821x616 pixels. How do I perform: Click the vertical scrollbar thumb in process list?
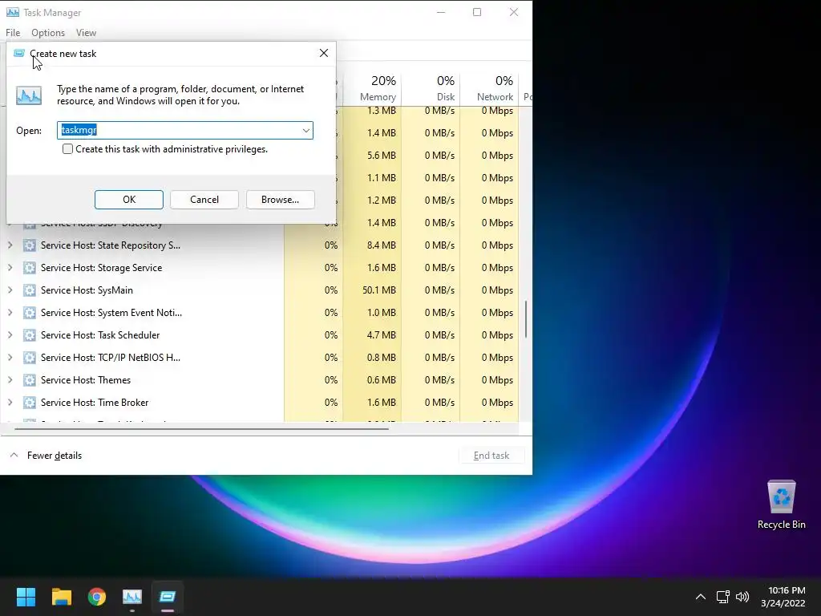(x=526, y=319)
